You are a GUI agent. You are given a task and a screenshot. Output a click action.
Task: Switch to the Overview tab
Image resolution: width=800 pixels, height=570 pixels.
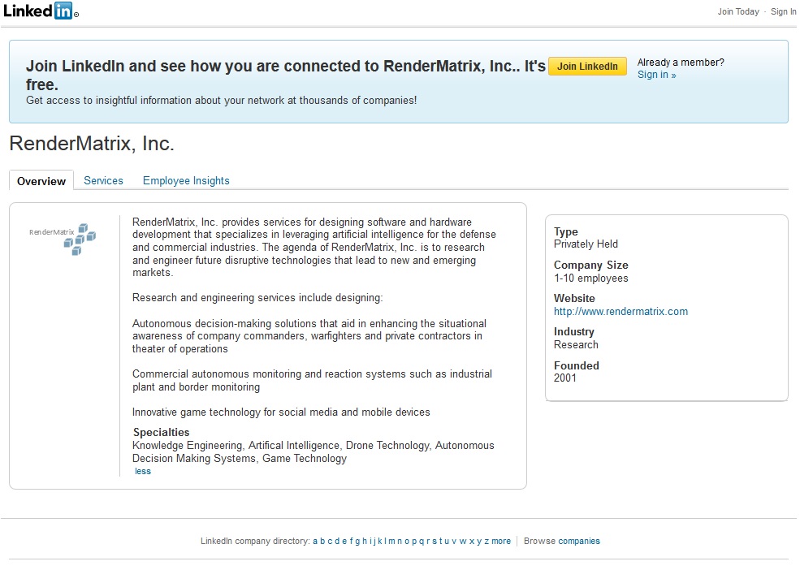click(41, 181)
